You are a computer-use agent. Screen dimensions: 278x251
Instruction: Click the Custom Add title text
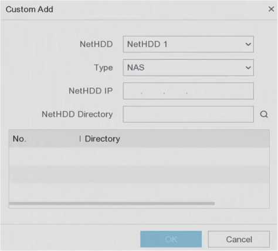[29, 9]
